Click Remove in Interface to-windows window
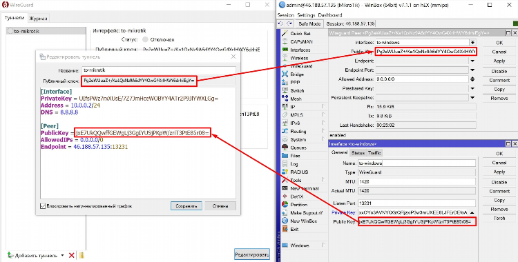 (x=499, y=209)
